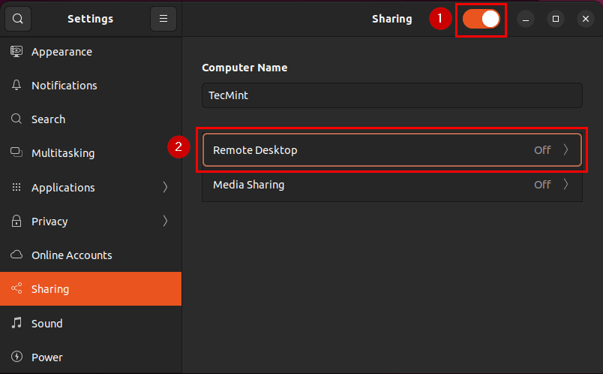The width and height of the screenshot is (603, 374).
Task: Open the Media Sharing settings
Action: (375, 185)
